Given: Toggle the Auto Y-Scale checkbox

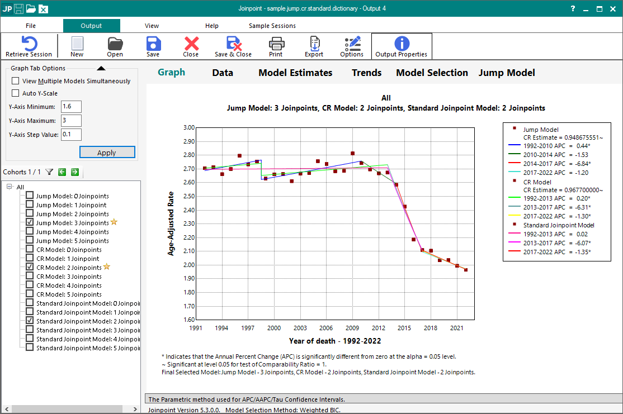Looking at the screenshot, I should click(x=16, y=93).
